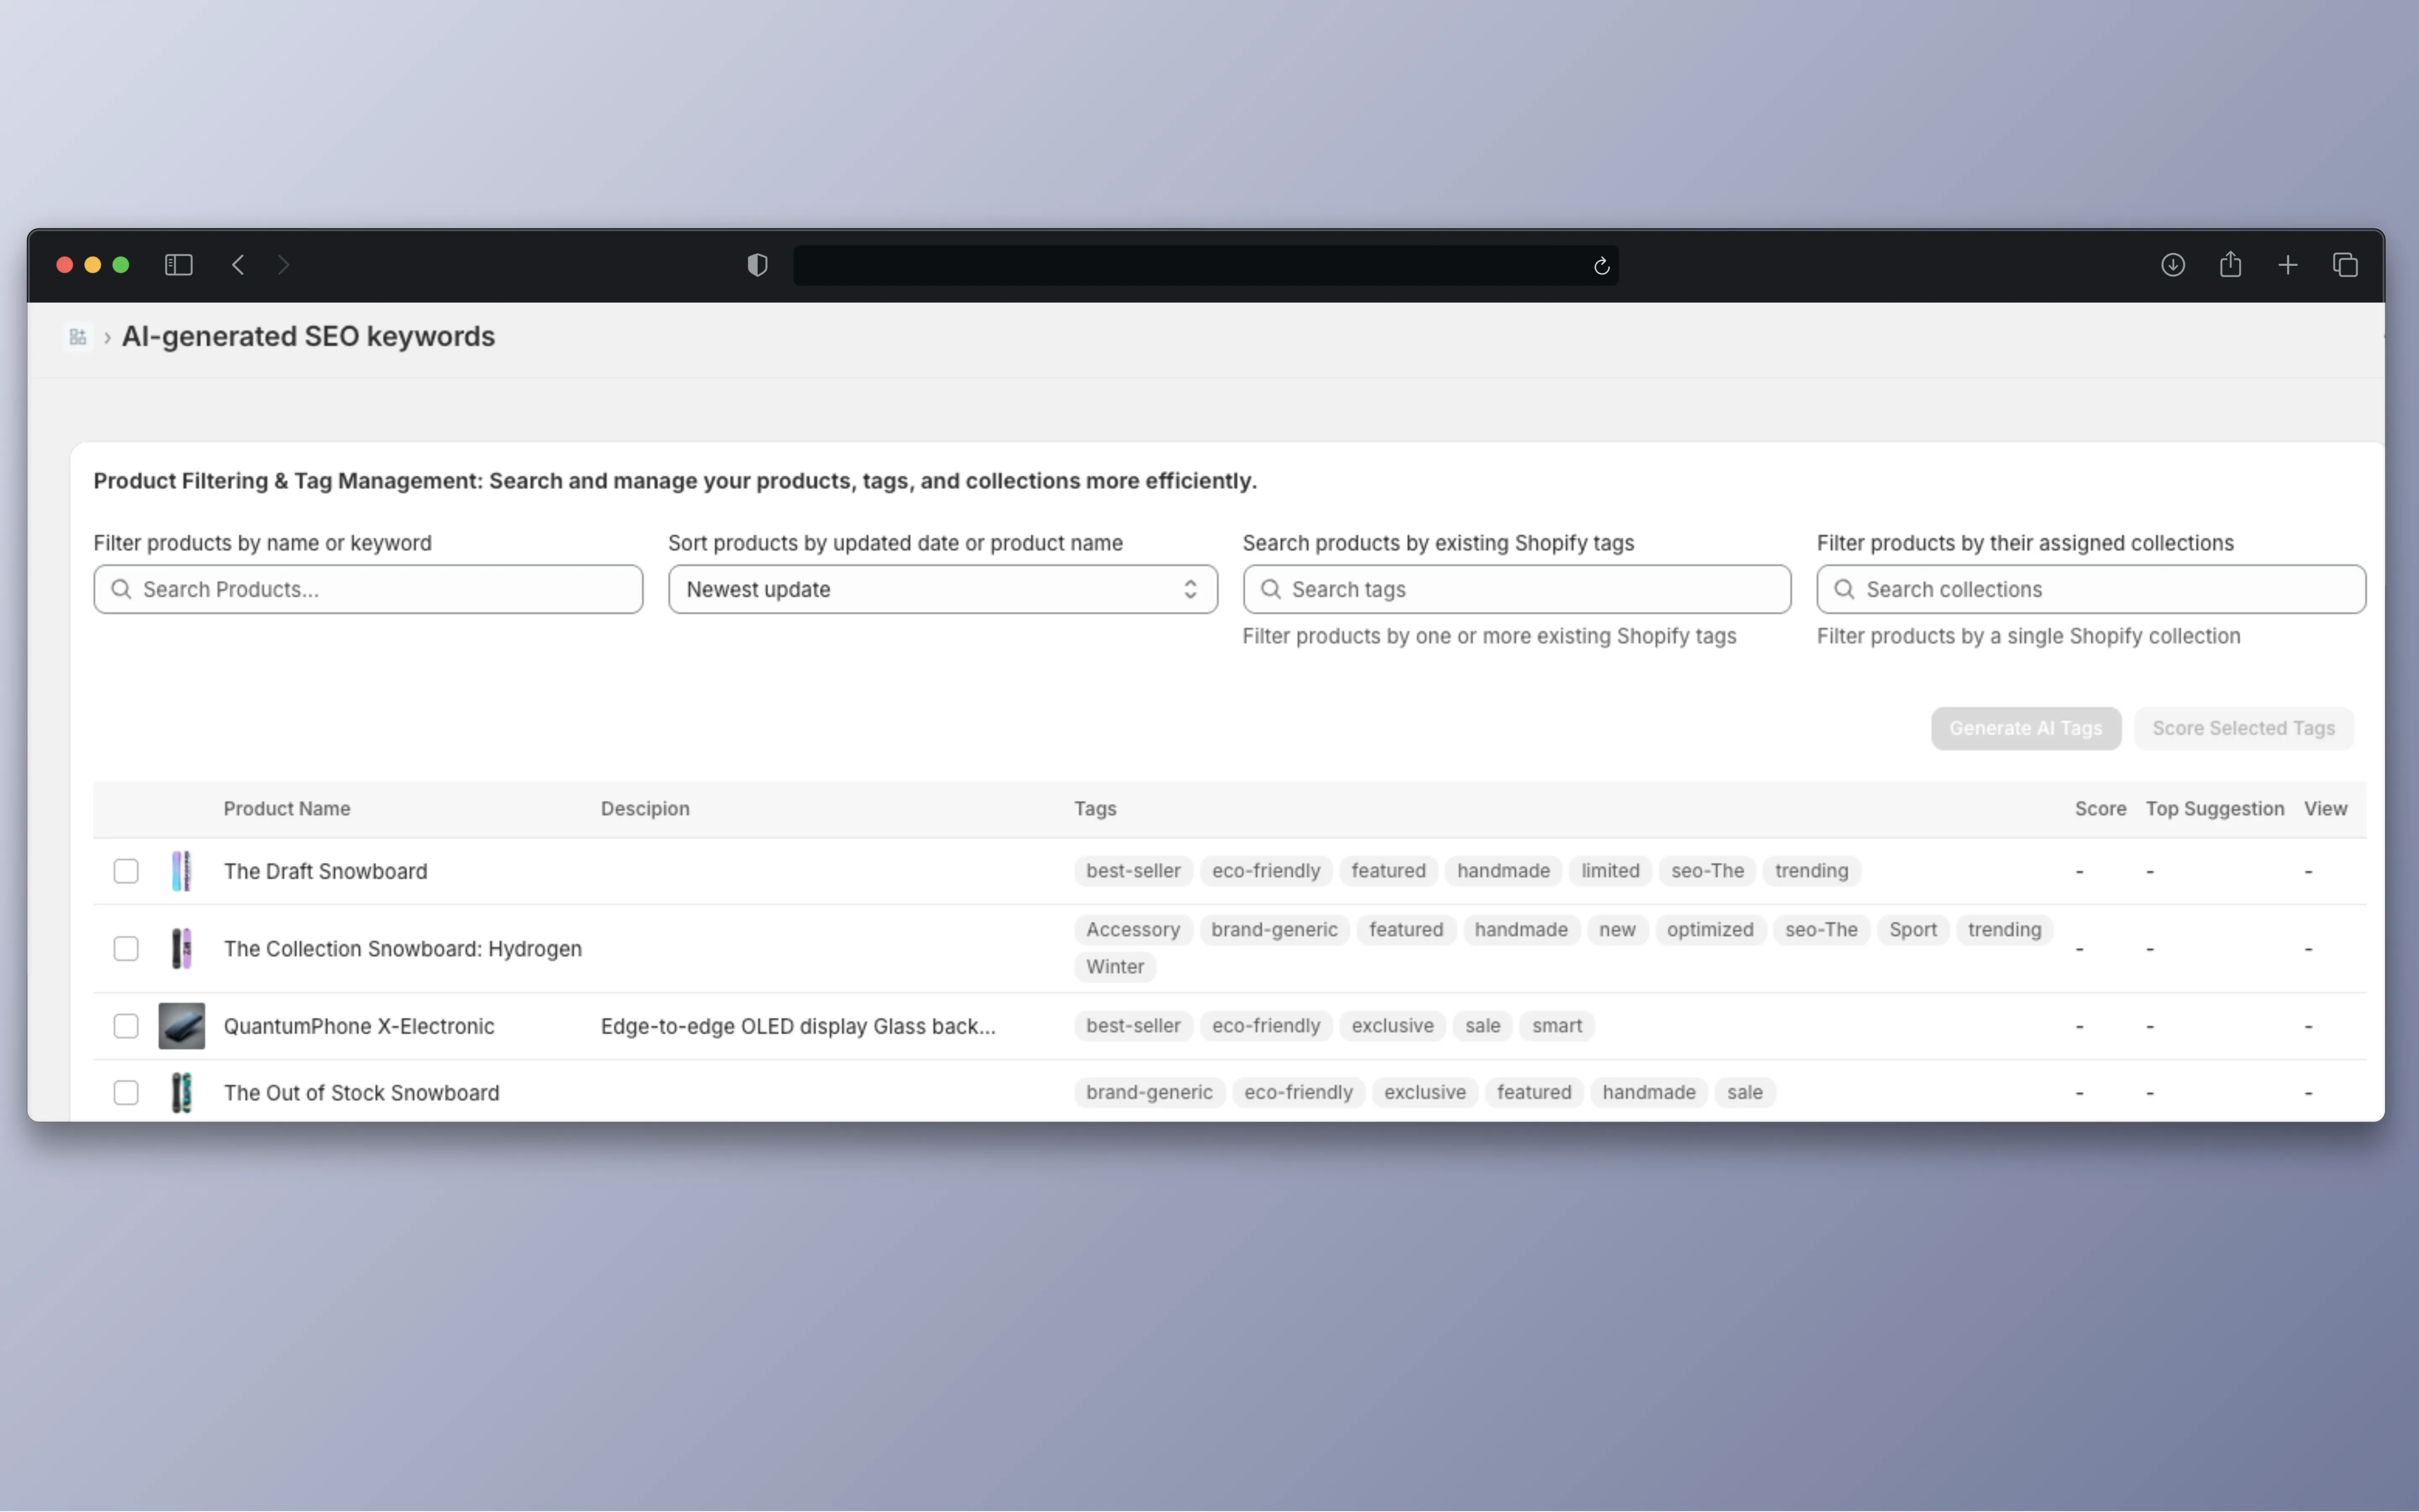Click the trending tag on The Draft Snowboard

(x=1811, y=871)
